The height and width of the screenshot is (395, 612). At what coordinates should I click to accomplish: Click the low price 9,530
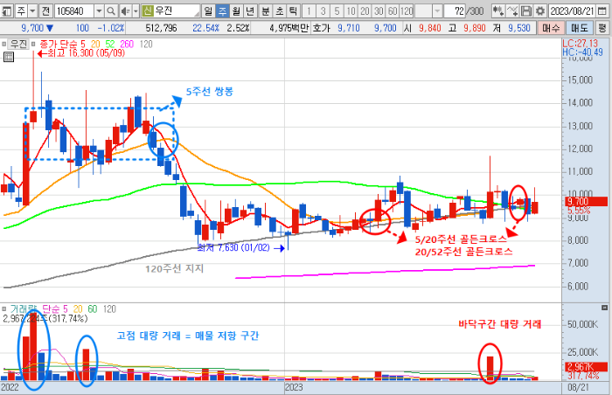click(x=519, y=28)
